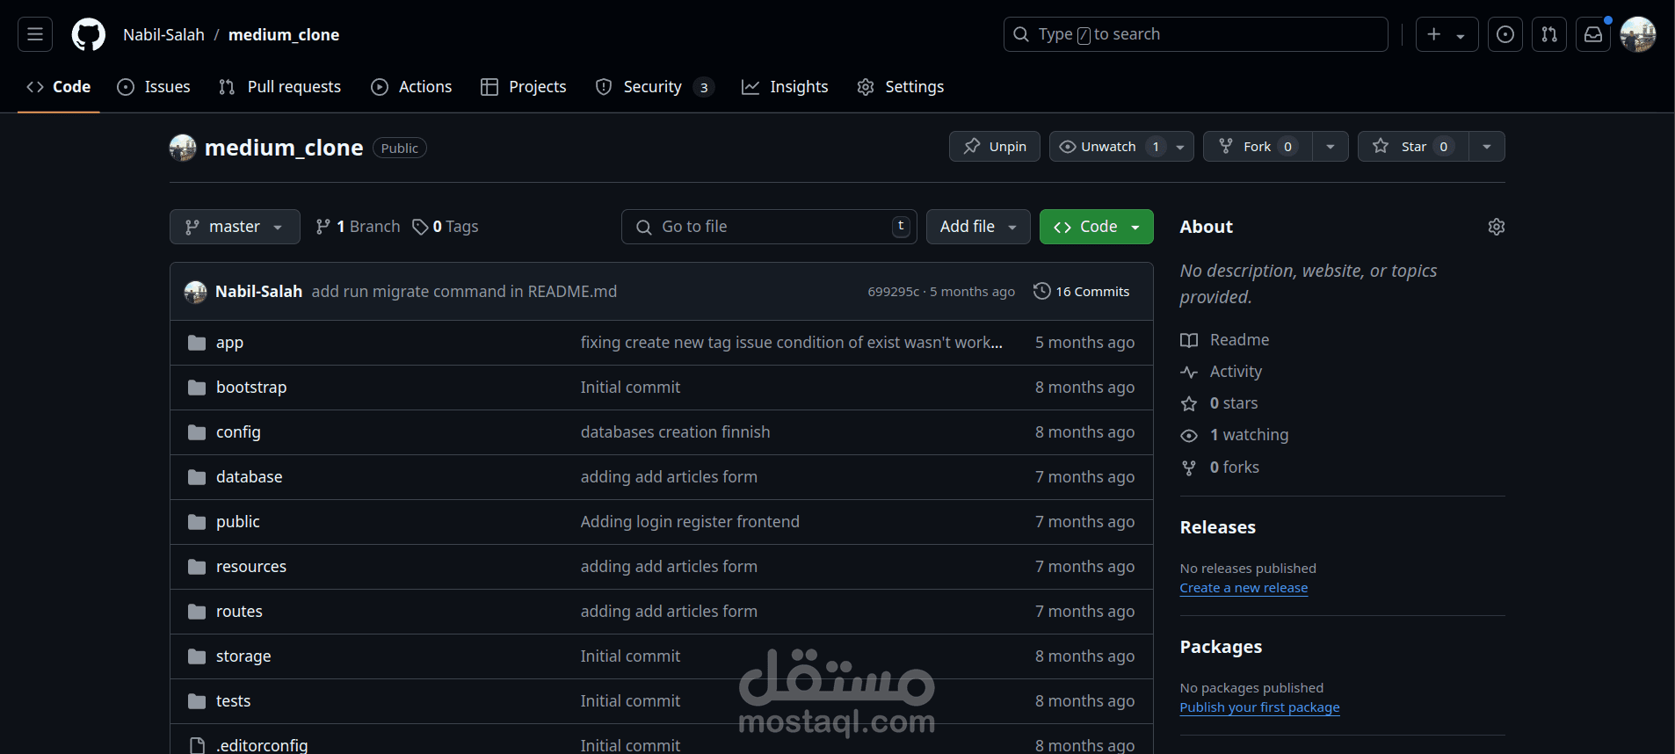The image size is (1675, 754).
Task: Switch to the Security tab
Action: click(655, 87)
